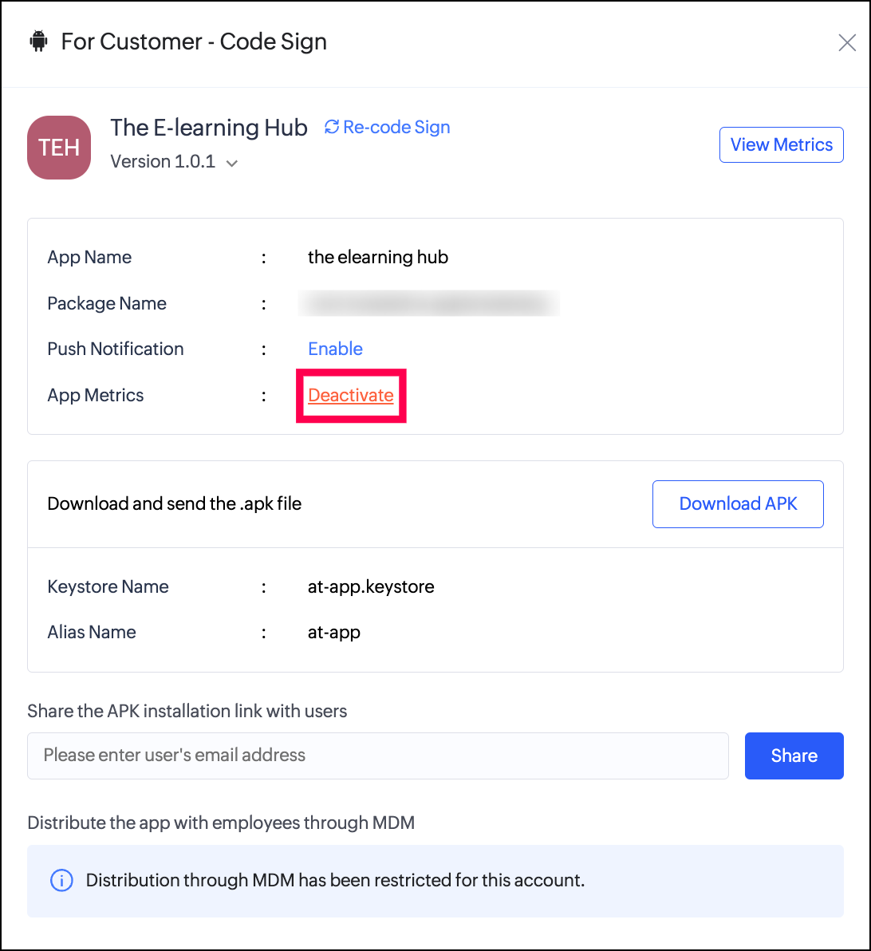This screenshot has height=951, width=871.
Task: Open View Metrics
Action: click(x=781, y=144)
